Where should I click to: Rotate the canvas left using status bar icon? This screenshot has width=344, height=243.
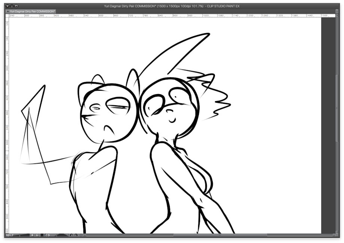pos(71,235)
